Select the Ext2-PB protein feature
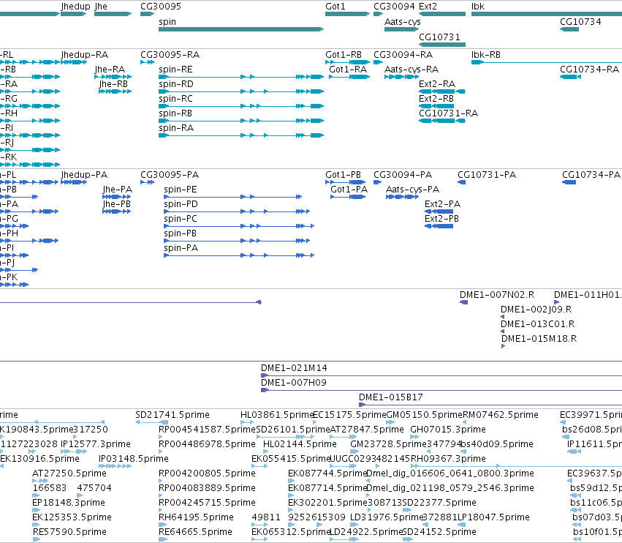This screenshot has height=543, width=622. (x=439, y=226)
